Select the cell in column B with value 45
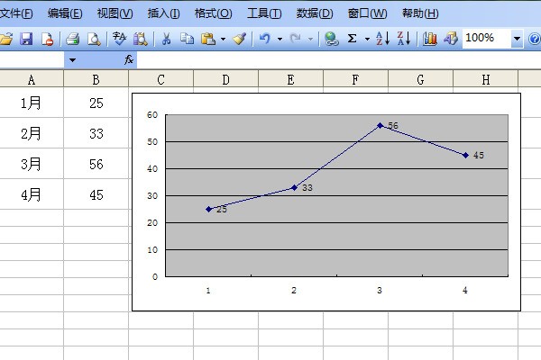Screen dimensions: 541x360 (x=96, y=194)
